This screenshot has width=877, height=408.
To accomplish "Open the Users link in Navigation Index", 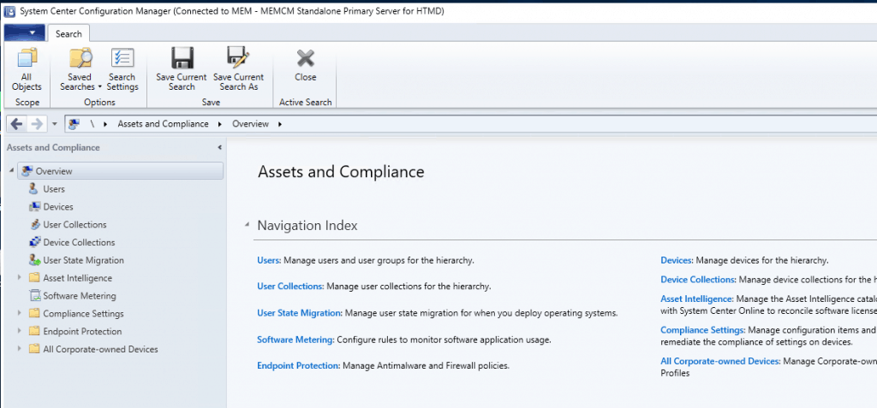I will tap(268, 260).
